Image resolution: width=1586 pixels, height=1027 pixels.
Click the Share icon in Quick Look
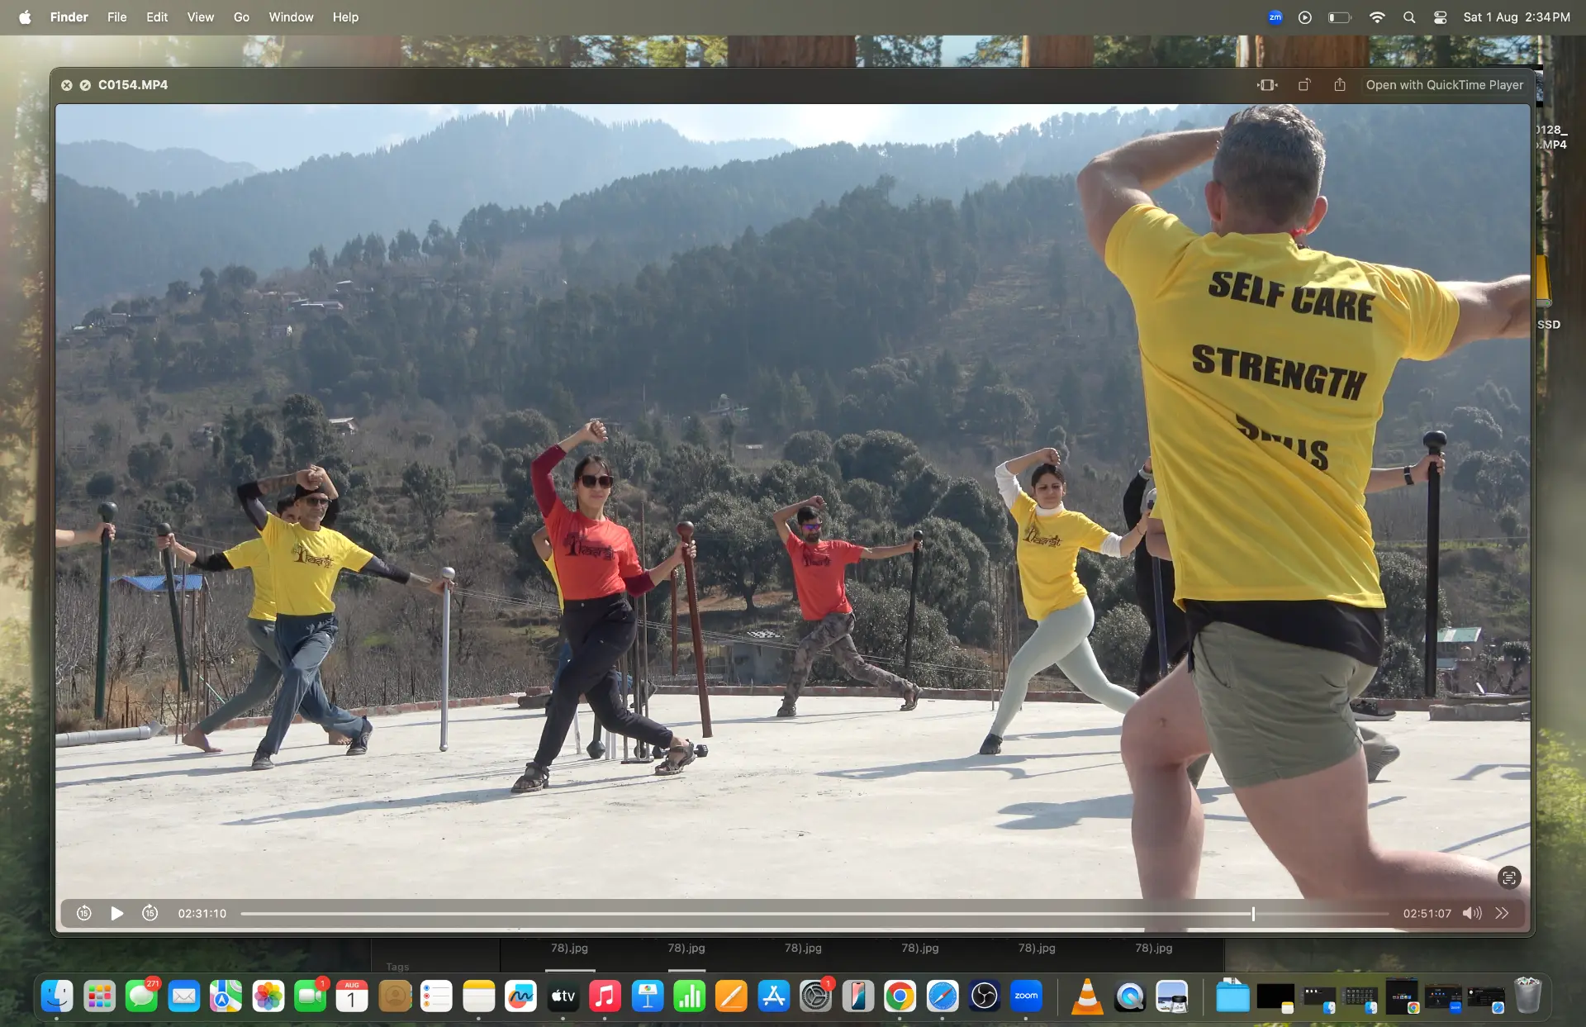pyautogui.click(x=1340, y=85)
